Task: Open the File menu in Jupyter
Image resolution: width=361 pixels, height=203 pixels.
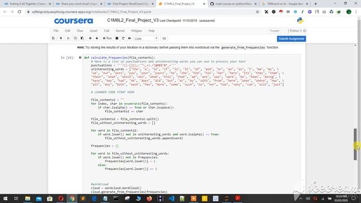Action: pyautogui.click(x=56, y=30)
